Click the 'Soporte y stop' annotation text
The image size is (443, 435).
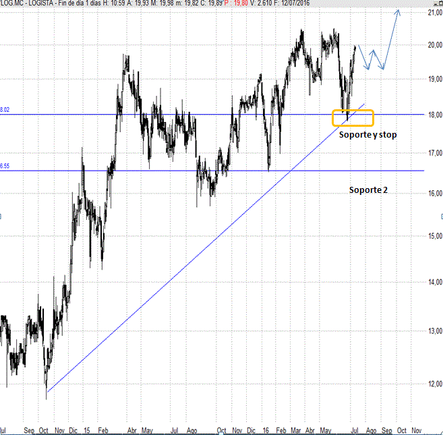pos(368,135)
